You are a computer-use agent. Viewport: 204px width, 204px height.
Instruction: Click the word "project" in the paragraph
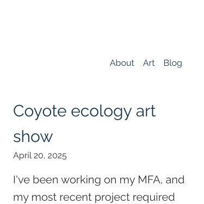point(112,197)
